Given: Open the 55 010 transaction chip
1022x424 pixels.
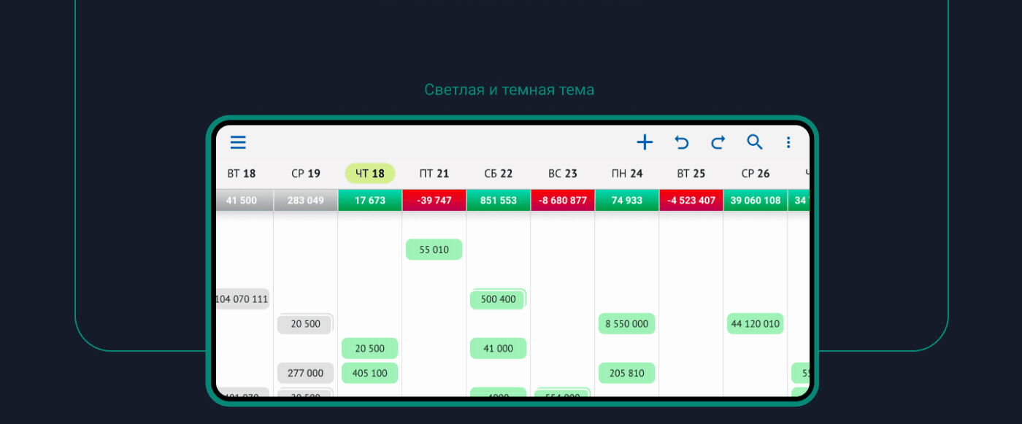Looking at the screenshot, I should 434,250.
